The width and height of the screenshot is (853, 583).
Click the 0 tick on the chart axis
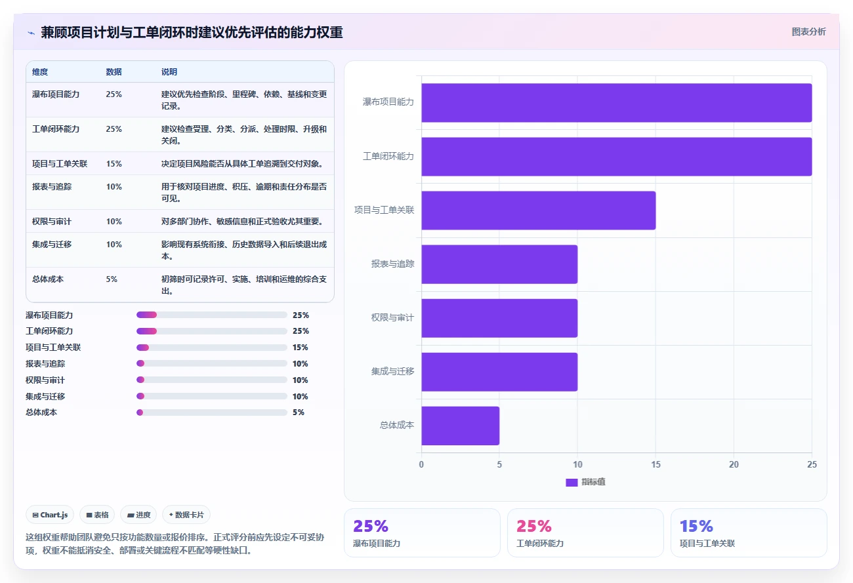click(x=421, y=464)
